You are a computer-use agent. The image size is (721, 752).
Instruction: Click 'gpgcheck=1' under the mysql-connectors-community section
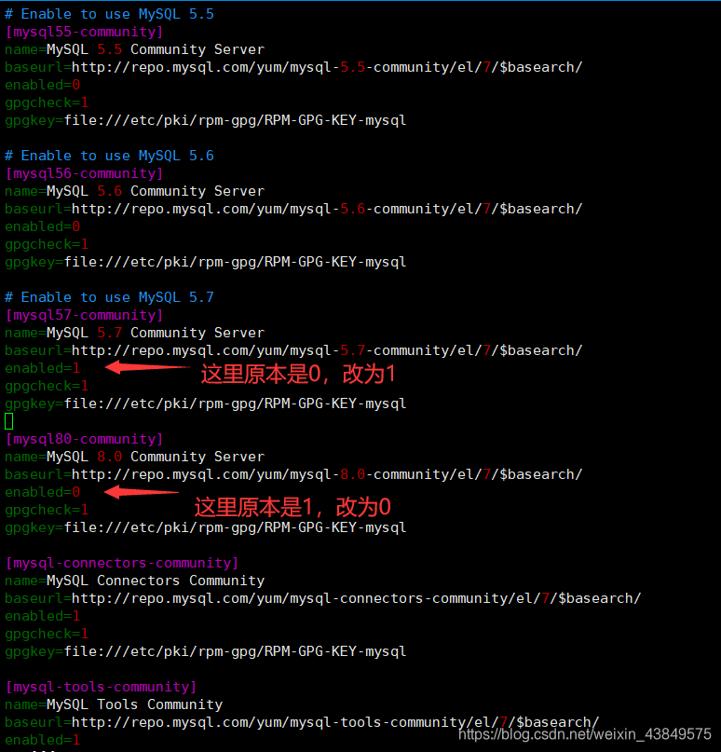pyautogui.click(x=47, y=634)
